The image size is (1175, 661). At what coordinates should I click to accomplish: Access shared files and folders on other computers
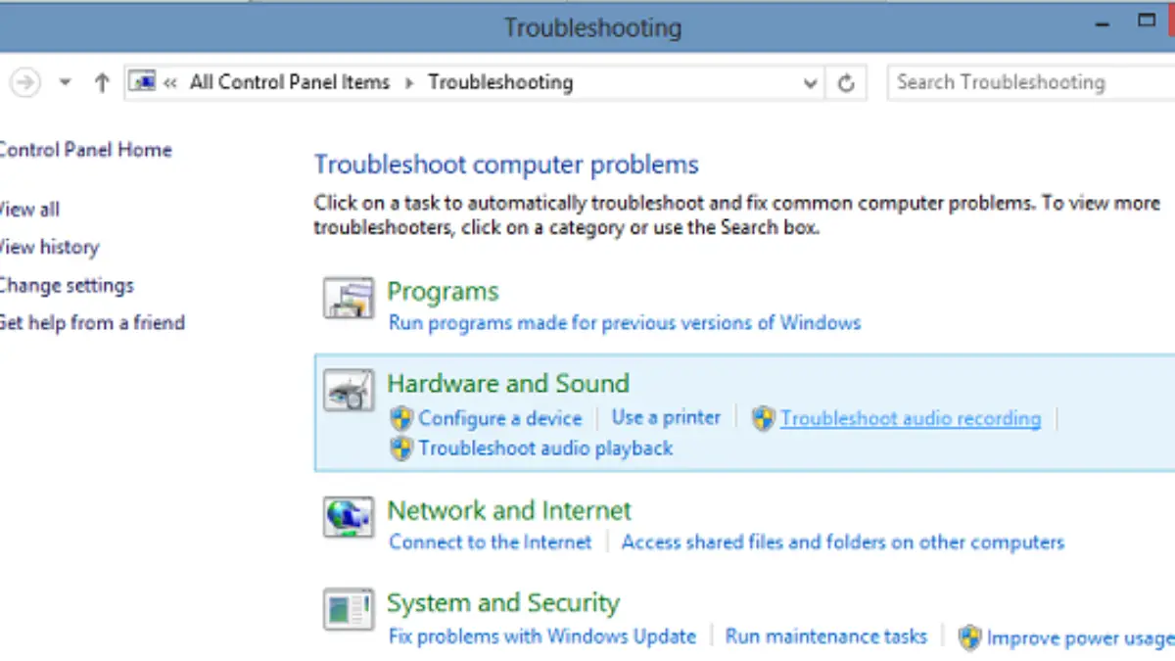tap(843, 542)
